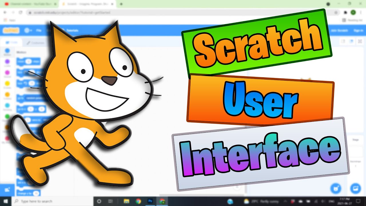Open the File menu
The width and height of the screenshot is (366, 206).
39,30
